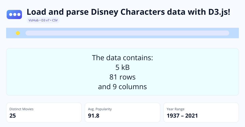Click the light progress bar track
The width and height of the screenshot is (245, 127).
click(x=127, y=33)
